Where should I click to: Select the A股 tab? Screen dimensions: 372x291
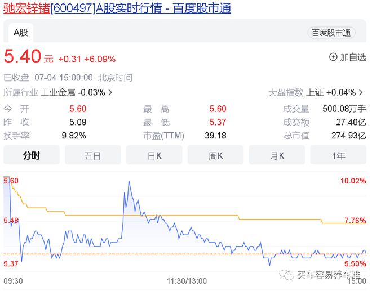pos(21,33)
